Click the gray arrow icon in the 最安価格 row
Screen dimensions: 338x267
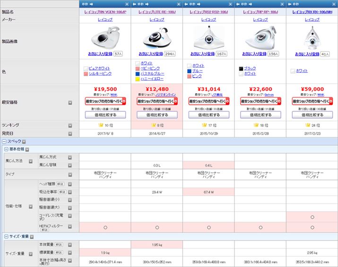click(x=70, y=102)
